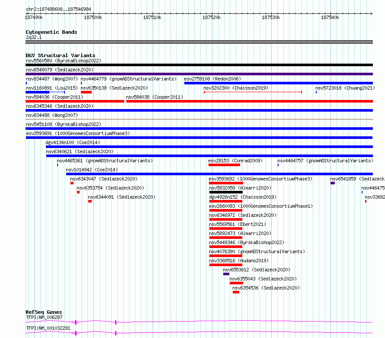This screenshot has height=338, width=385.
Task: Click nsv4464757 (gnomADStructuralVariants) label
Action: (x=325, y=161)
